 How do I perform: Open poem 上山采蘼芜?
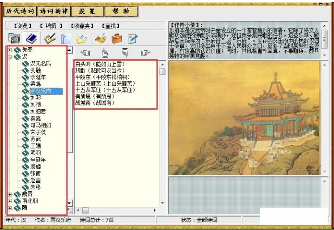coord(105,84)
